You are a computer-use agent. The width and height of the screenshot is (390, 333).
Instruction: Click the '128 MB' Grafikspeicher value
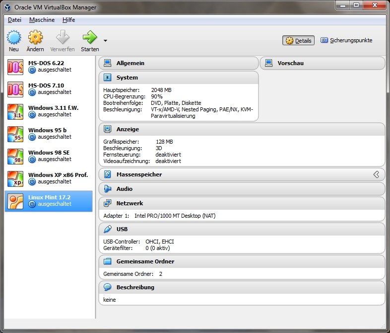(164, 142)
